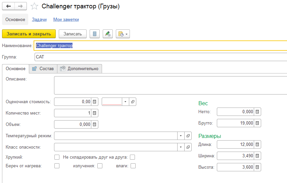Viewport: 287px width, 183px height.
Task: Switch to the Дополнительно tab
Action: pos(80,68)
